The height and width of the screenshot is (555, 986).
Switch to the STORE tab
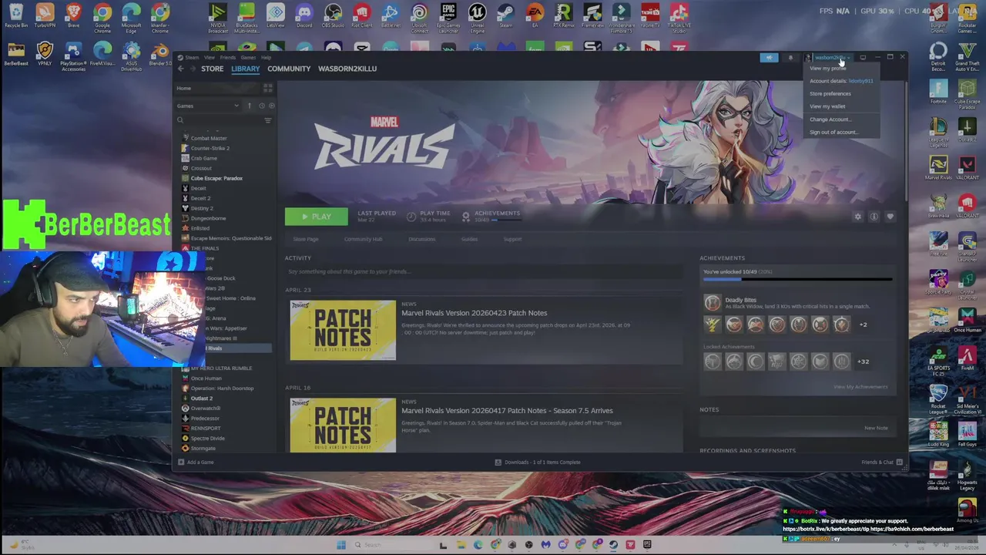212,69
